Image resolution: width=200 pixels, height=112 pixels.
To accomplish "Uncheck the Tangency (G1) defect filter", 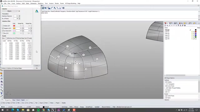I will click(3, 28).
